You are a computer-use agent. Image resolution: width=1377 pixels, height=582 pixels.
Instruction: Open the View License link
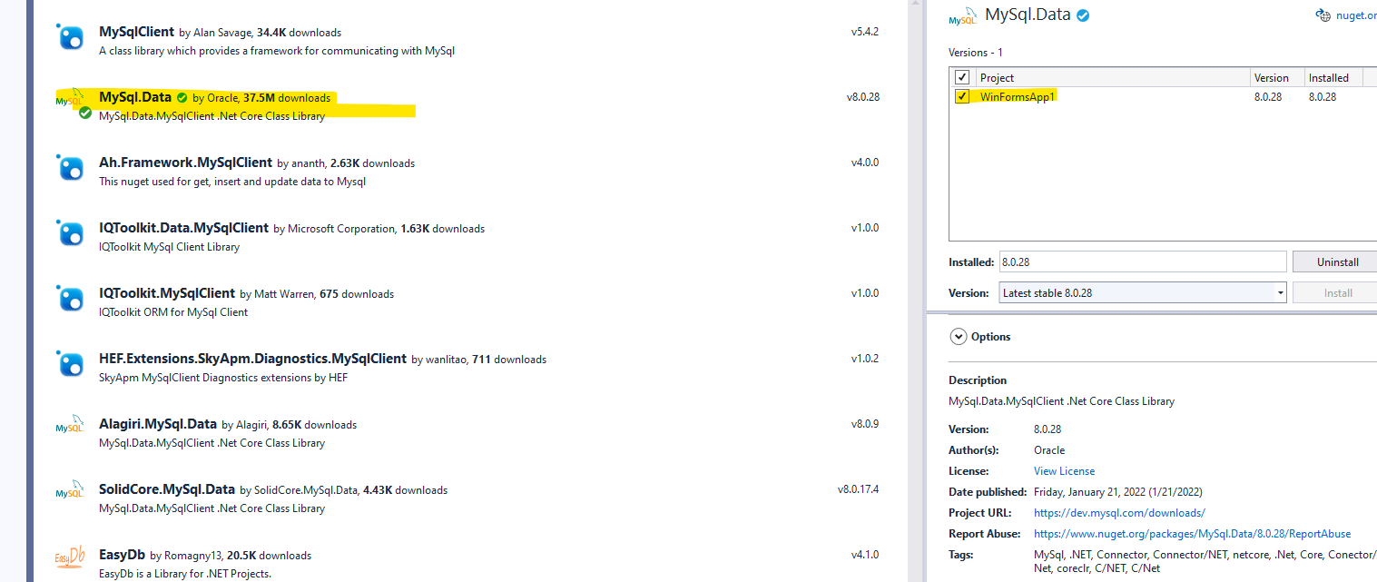[x=1064, y=471]
